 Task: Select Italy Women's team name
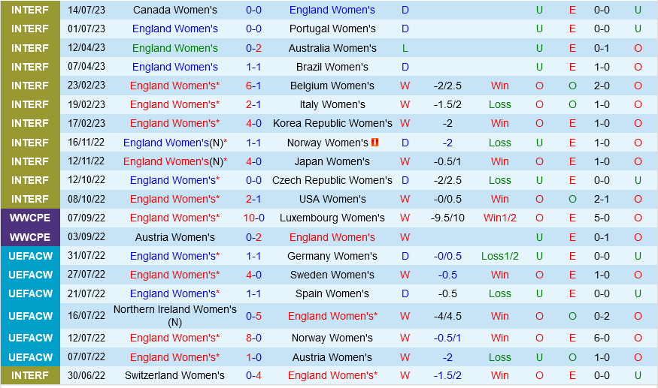tap(332, 104)
